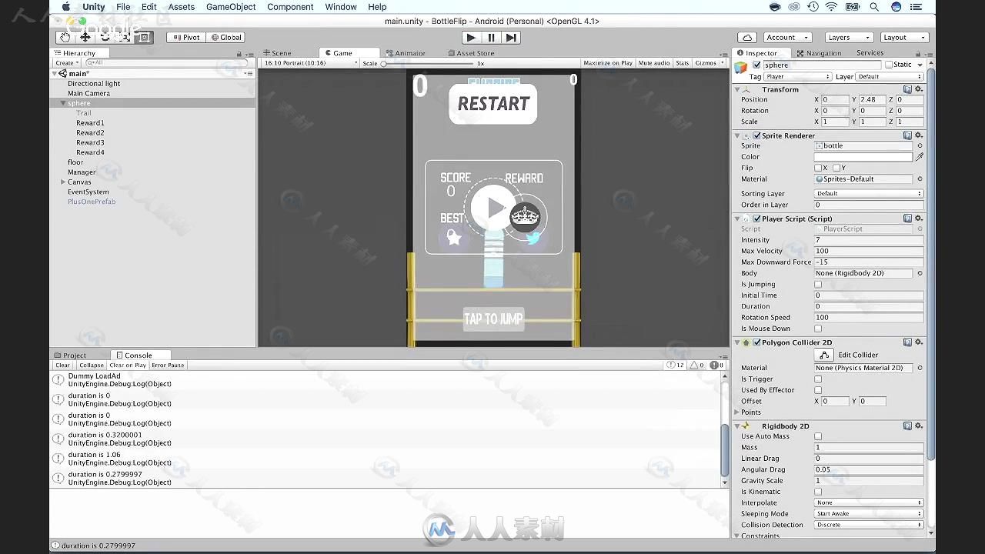Click the Edit Collider icon button
Screen dimensions: 985x554
tap(824, 355)
